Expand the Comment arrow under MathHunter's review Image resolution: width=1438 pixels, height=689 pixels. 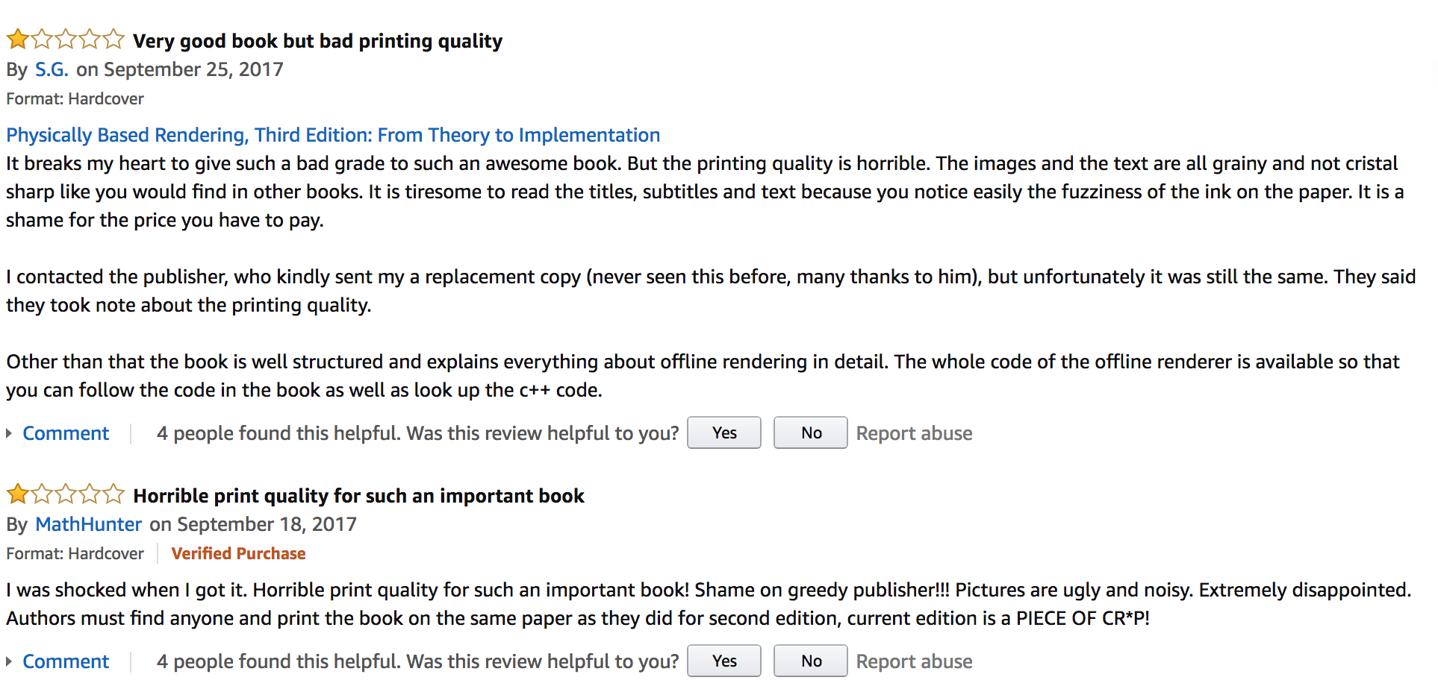coord(9,661)
